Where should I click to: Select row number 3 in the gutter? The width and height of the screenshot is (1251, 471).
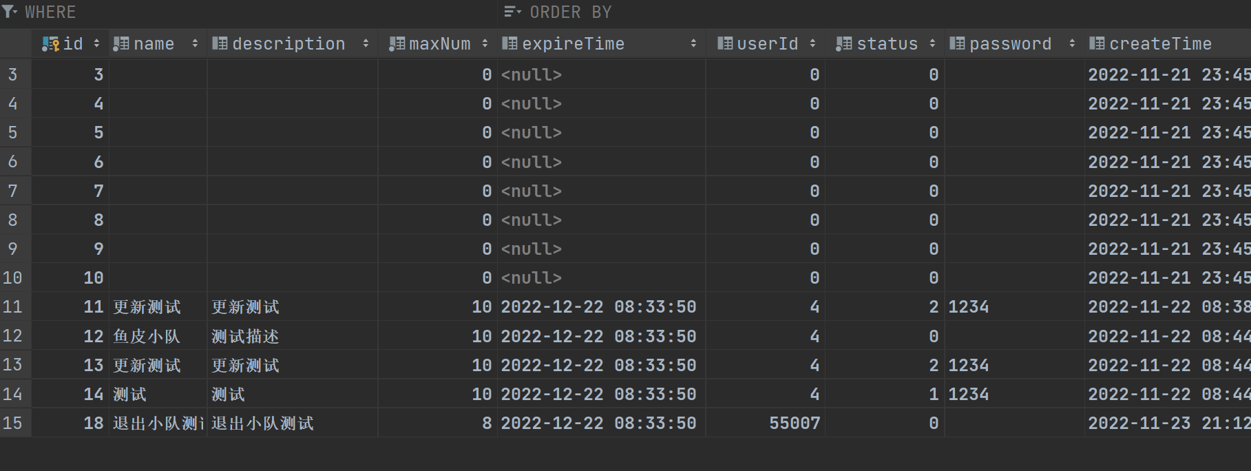click(x=13, y=75)
